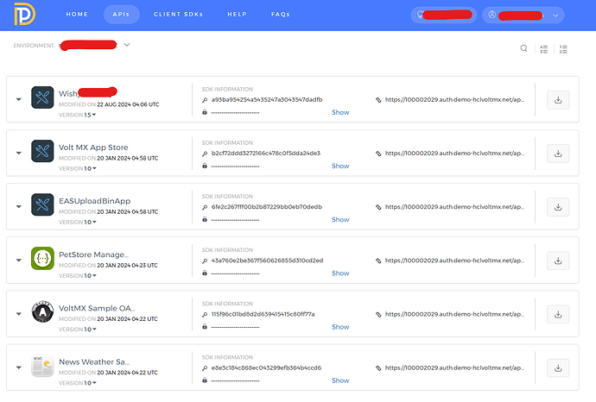Open version dropdown for Volt MX App Store
596x402 pixels.
coord(90,168)
